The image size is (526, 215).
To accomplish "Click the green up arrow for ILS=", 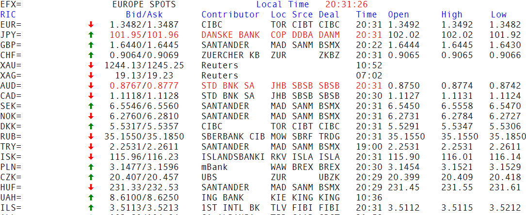I will pos(91,208).
